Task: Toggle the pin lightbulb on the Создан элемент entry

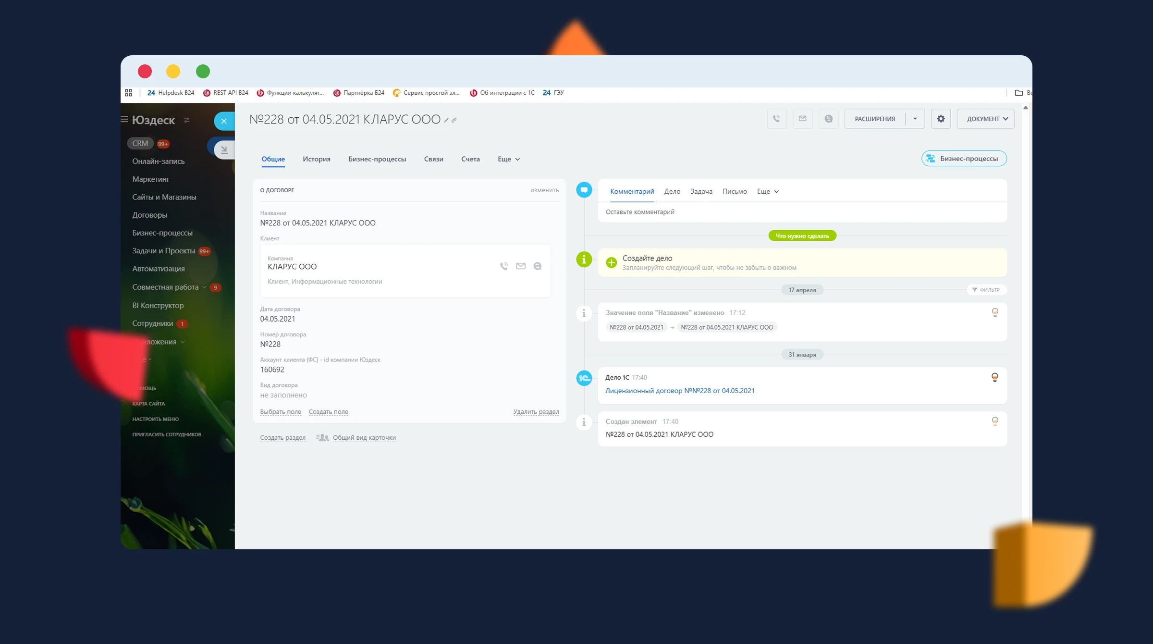Action: [x=994, y=421]
